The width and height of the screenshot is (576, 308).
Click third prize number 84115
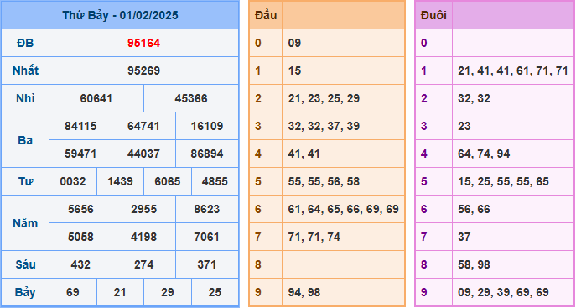(80, 126)
